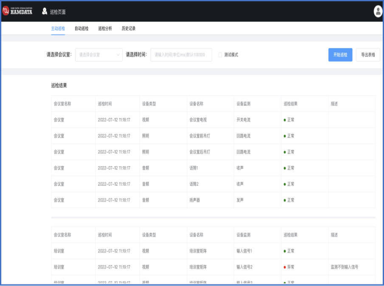Click the time input field
This screenshot has height=286, width=384.
[181, 55]
